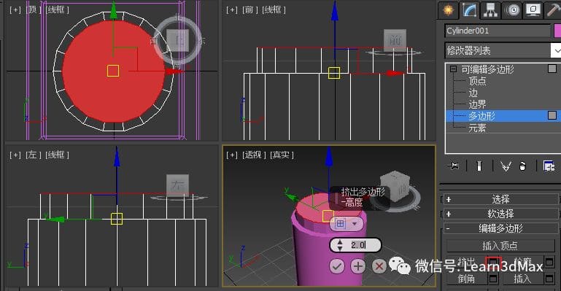The image size is (561, 291).
Task: Open [+] menu of top viewport
Action: [x=15, y=9]
